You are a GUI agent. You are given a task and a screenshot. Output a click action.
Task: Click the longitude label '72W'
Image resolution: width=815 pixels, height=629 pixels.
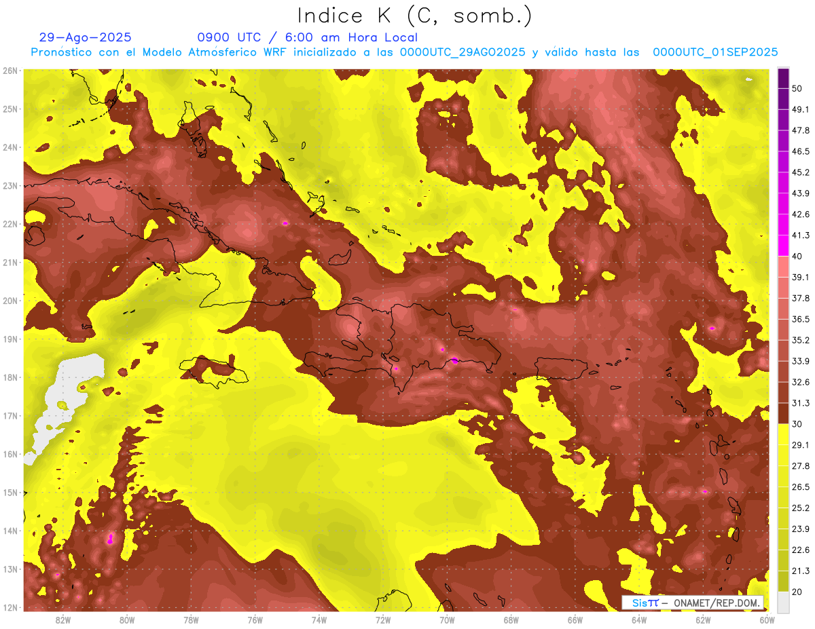[x=383, y=620]
